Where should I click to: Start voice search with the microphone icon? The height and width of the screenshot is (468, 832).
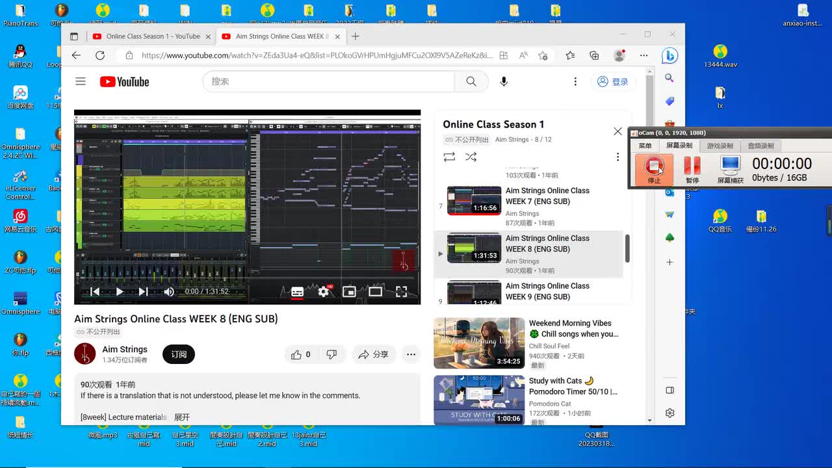pos(504,81)
